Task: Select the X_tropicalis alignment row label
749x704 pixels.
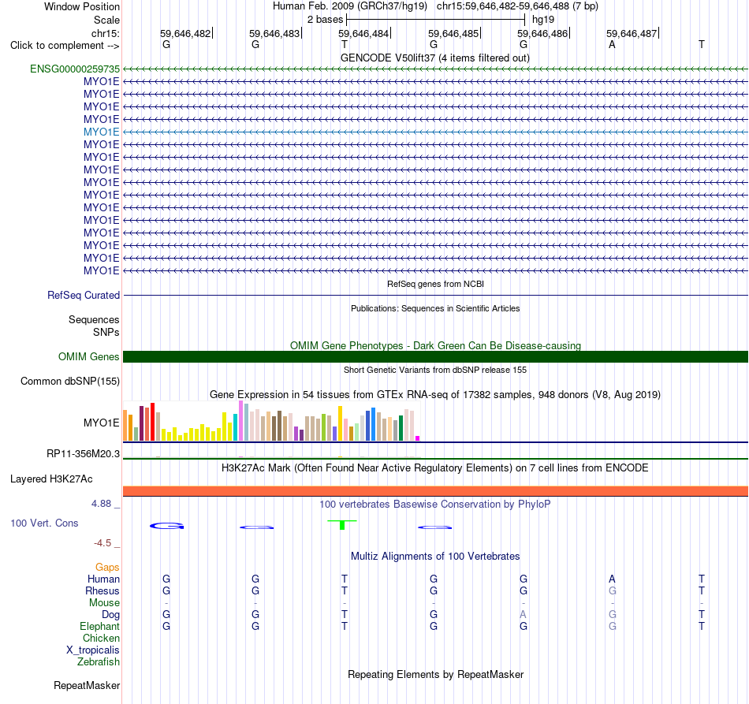Action: pos(93,650)
